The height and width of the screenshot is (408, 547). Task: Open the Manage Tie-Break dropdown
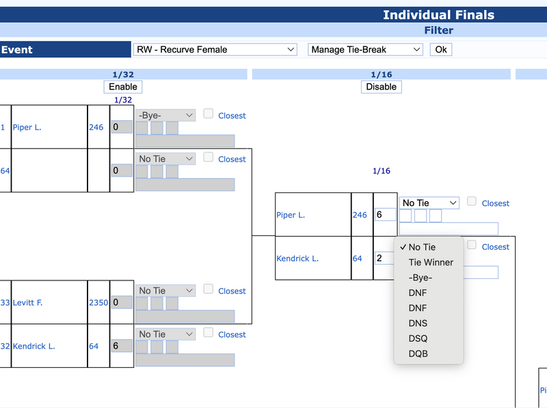pyautogui.click(x=365, y=49)
